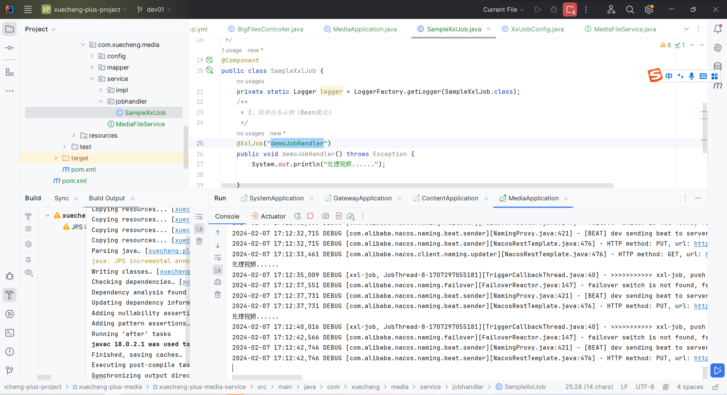The height and width of the screenshot is (395, 727).
Task: Collapse the jobhandler package
Action: (x=101, y=101)
